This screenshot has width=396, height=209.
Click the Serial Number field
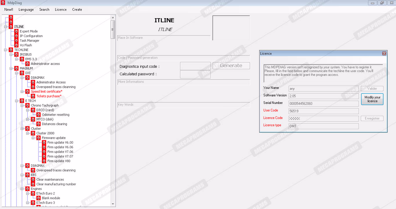(324, 103)
